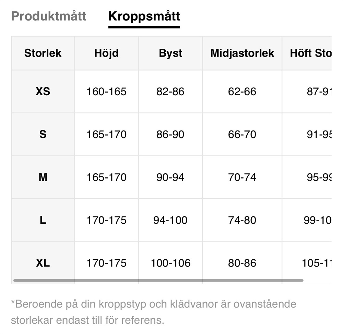The width and height of the screenshot is (343, 334).
Task: Click the Storlek column header
Action: click(x=43, y=53)
